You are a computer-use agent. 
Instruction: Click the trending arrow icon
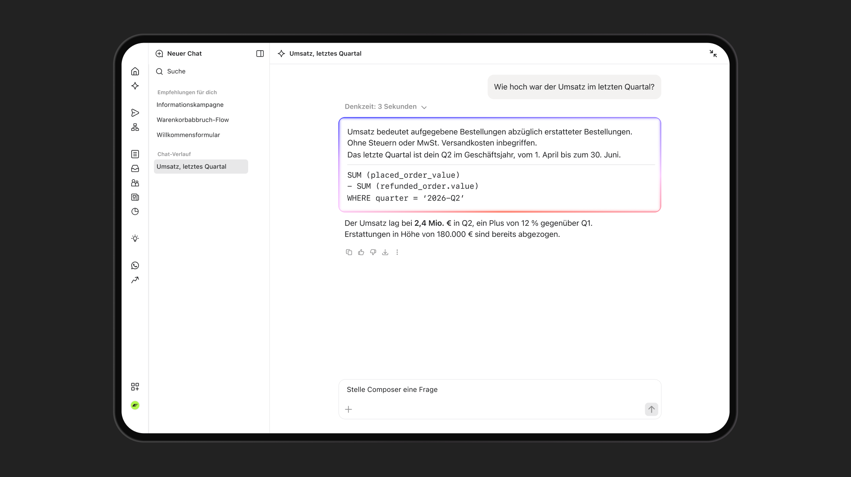(x=135, y=280)
